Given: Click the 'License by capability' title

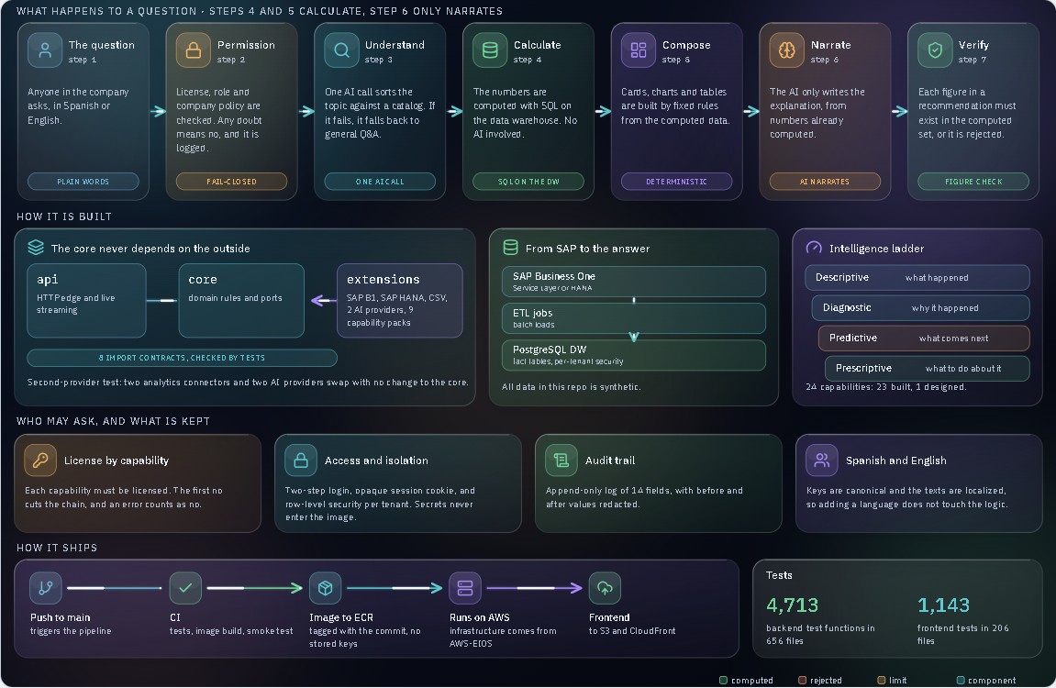Looking at the screenshot, I should pos(117,461).
